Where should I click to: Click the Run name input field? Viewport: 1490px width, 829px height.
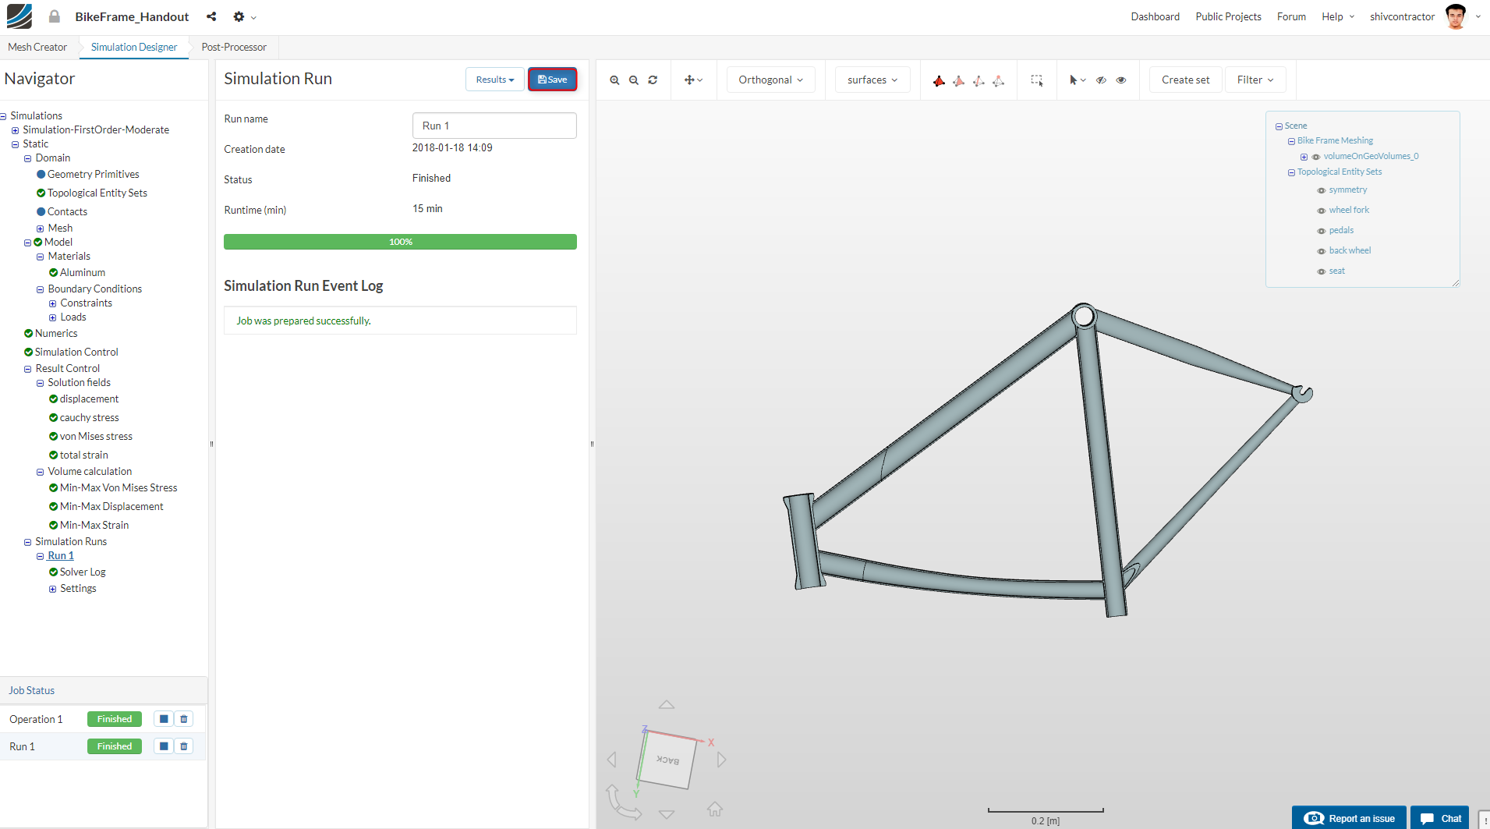pos(494,125)
